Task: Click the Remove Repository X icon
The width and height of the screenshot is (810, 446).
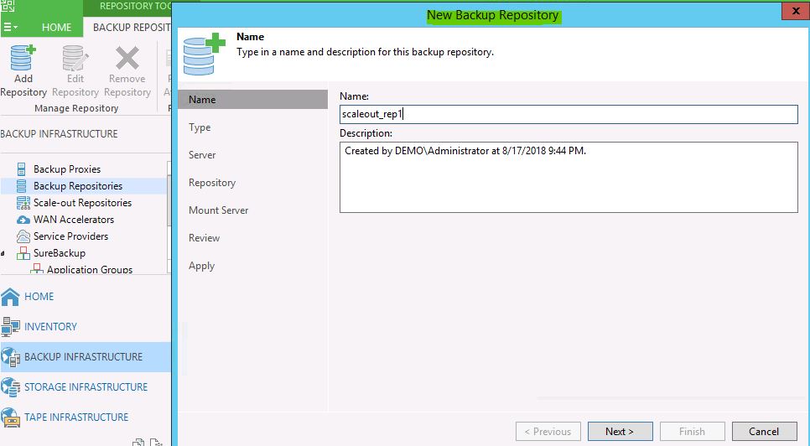Action: [127, 58]
